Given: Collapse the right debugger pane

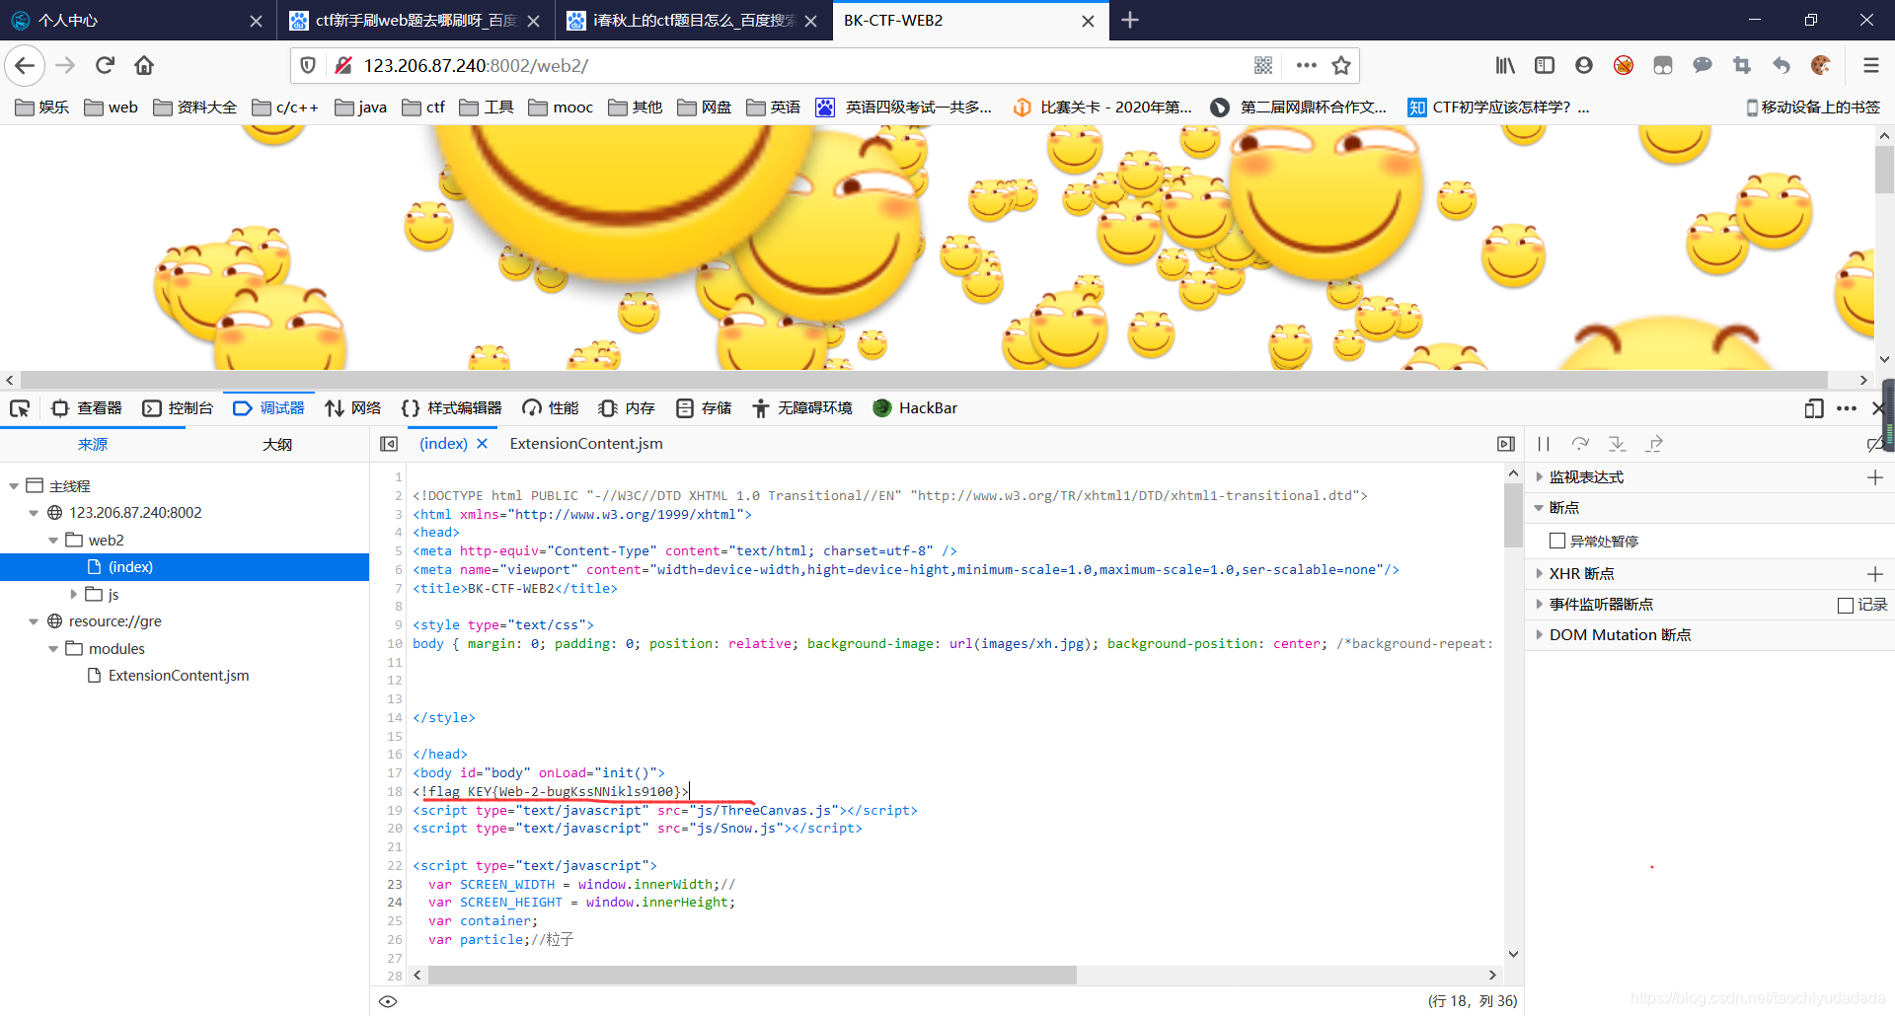Looking at the screenshot, I should tap(1505, 444).
